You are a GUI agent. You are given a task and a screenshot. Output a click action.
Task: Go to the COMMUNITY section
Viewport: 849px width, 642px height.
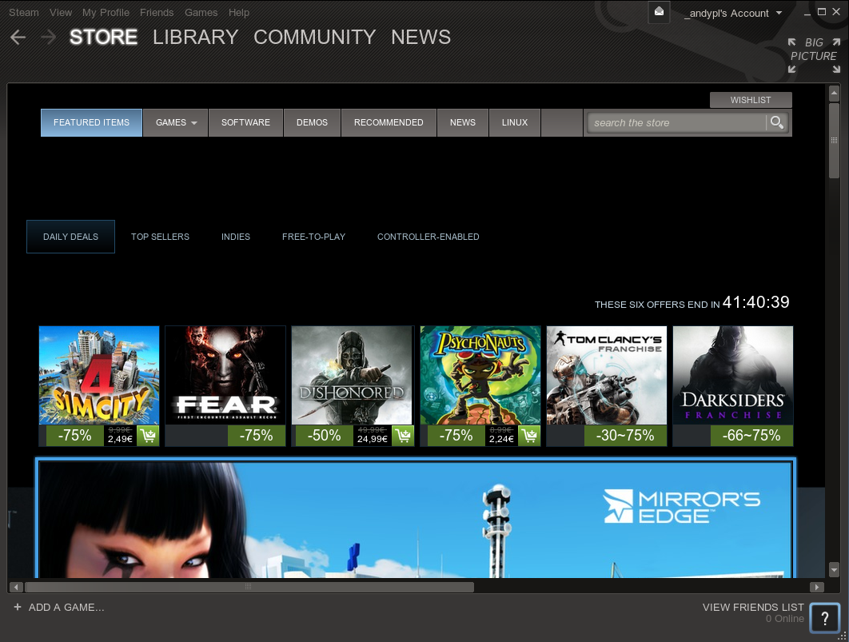coord(315,38)
